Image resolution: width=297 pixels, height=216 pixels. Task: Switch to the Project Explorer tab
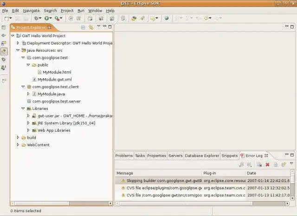click(31, 27)
